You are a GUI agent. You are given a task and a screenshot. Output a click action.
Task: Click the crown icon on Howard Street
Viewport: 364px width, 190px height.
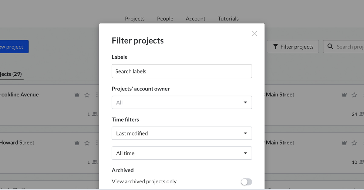pos(77,143)
